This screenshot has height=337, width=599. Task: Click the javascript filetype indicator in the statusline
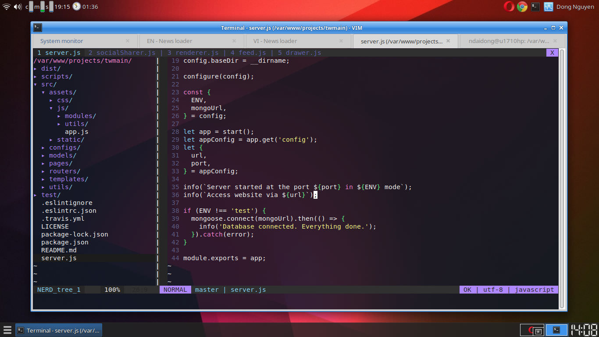click(x=534, y=290)
